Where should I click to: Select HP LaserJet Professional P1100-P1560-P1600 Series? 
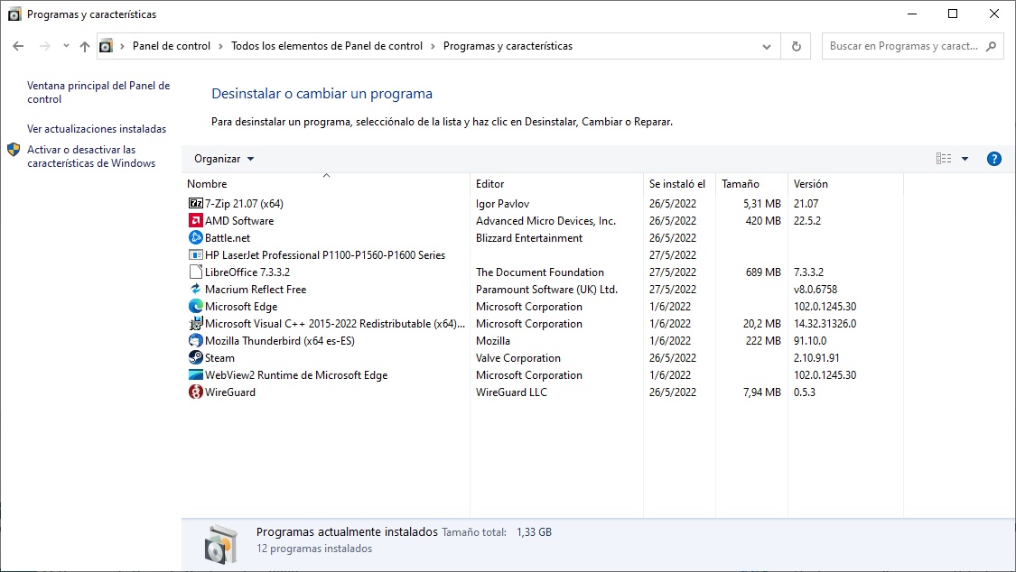click(x=325, y=255)
